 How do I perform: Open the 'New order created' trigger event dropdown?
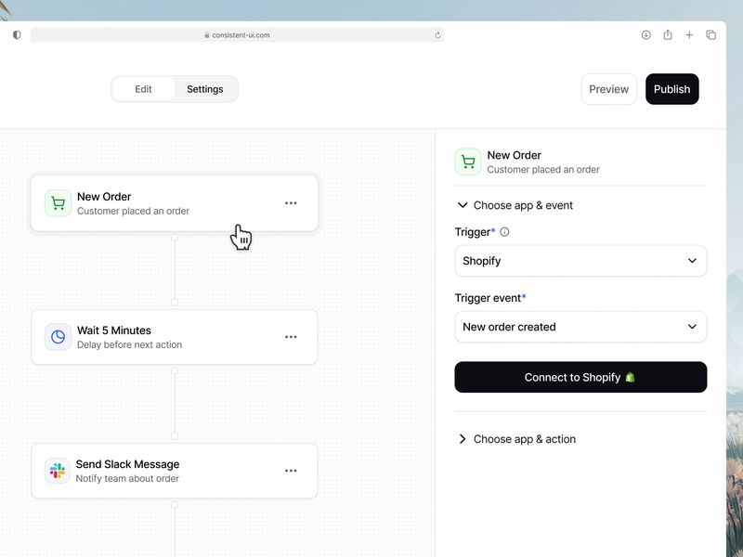580,327
